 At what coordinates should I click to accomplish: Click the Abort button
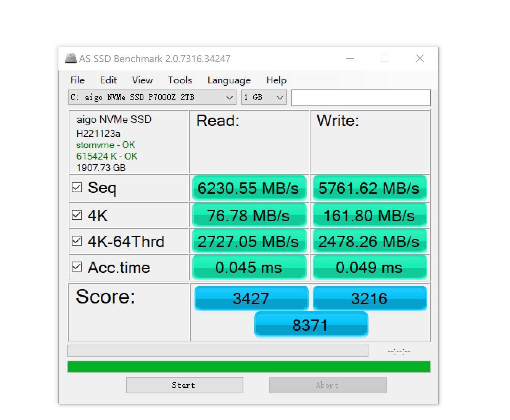click(x=328, y=385)
